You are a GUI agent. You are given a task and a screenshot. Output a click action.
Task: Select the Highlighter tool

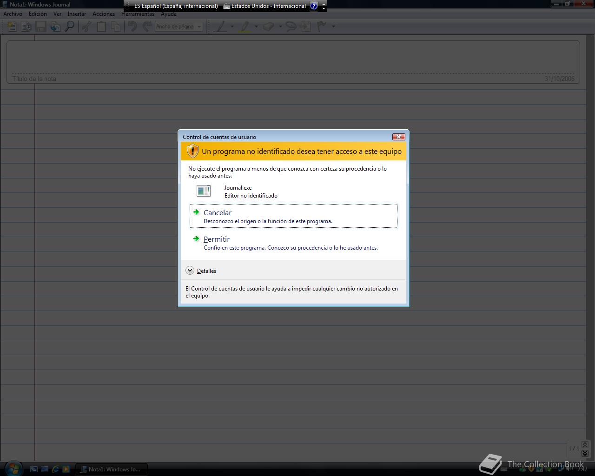[x=245, y=26]
